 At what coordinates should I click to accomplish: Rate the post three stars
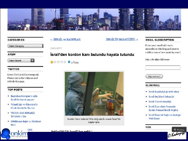pyautogui.click(x=58, y=62)
